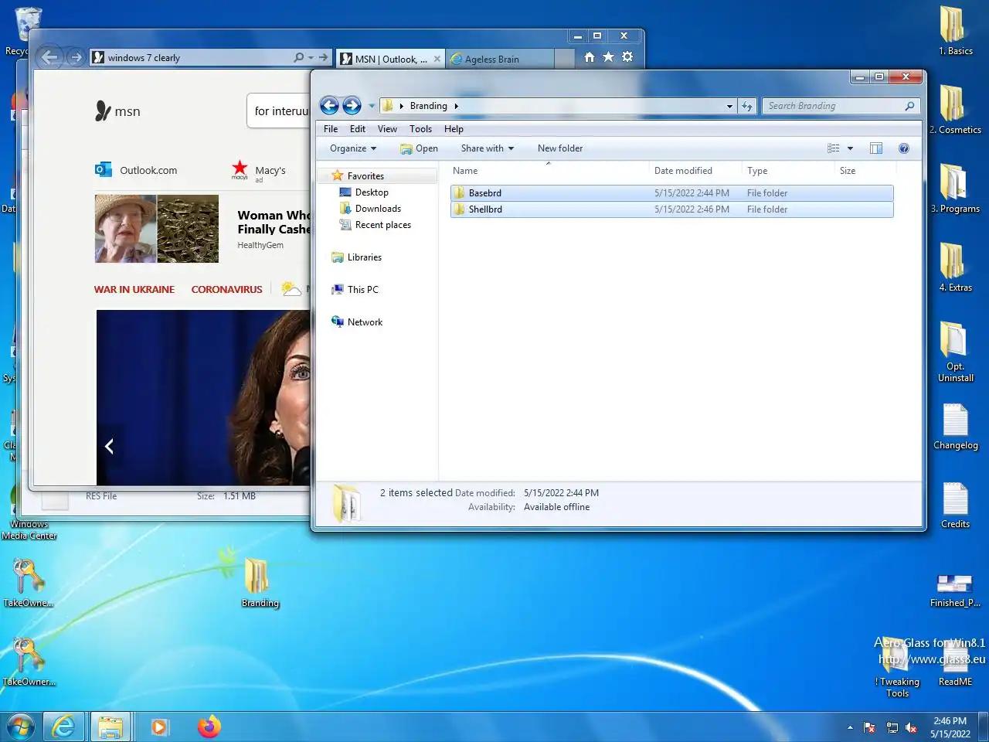Switch to Ageless Brain tab
The height and width of the screenshot is (742, 989).
tap(499, 59)
